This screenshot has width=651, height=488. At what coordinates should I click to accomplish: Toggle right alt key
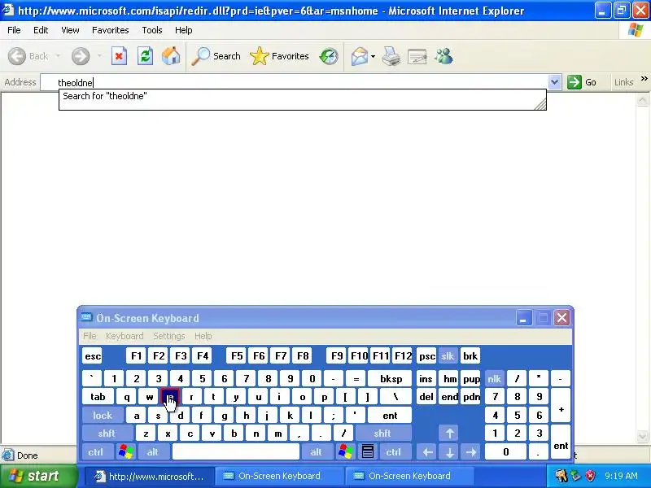pos(316,452)
